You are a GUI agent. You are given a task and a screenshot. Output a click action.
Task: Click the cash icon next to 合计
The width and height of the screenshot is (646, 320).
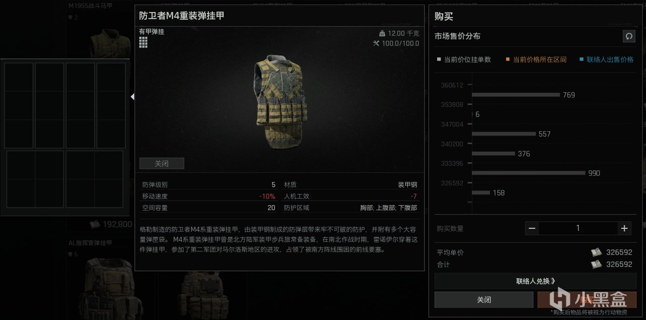click(597, 264)
